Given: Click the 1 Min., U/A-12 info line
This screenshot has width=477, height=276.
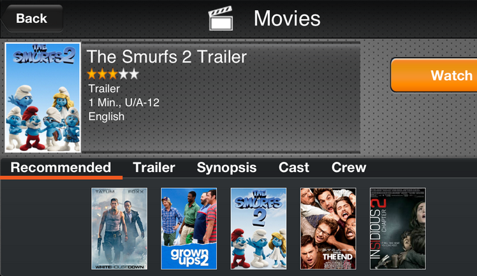Looking at the screenshot, I should tap(124, 103).
